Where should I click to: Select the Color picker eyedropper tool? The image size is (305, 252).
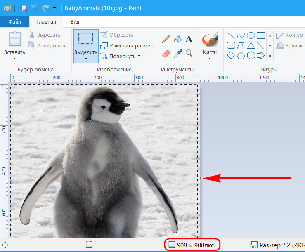pos(178,54)
